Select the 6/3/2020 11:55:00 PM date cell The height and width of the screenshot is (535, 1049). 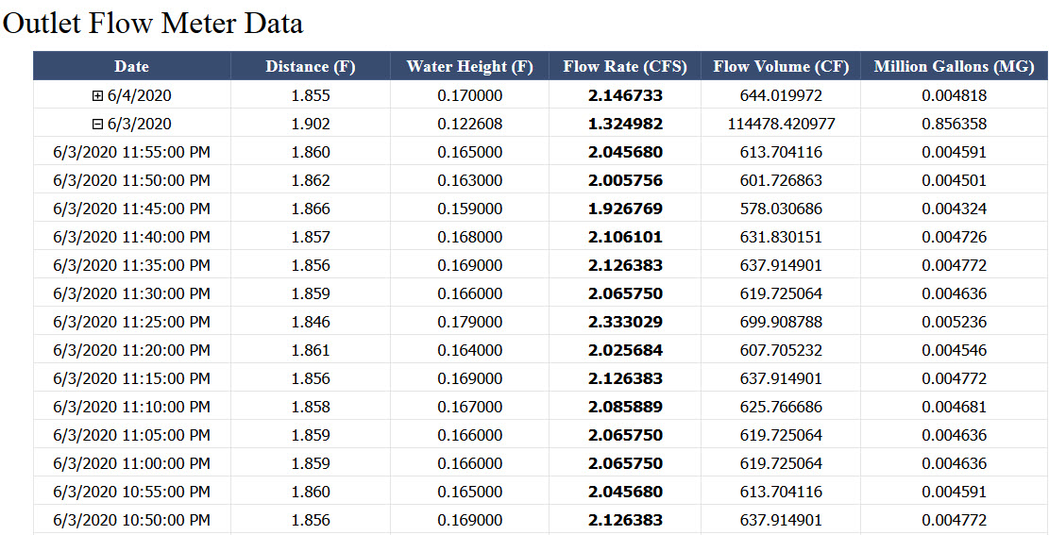[x=131, y=152]
